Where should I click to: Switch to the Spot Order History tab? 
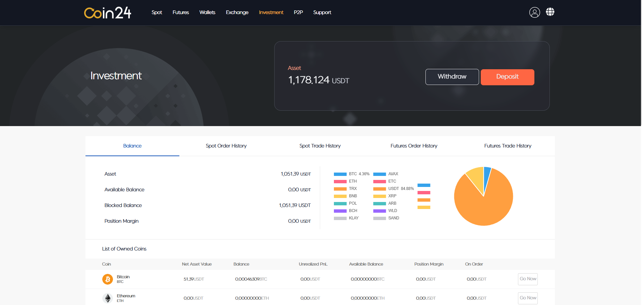tap(226, 146)
